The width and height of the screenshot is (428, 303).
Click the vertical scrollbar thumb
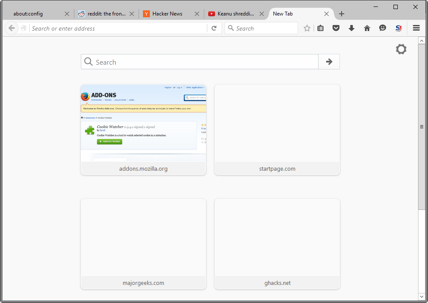[422, 127]
